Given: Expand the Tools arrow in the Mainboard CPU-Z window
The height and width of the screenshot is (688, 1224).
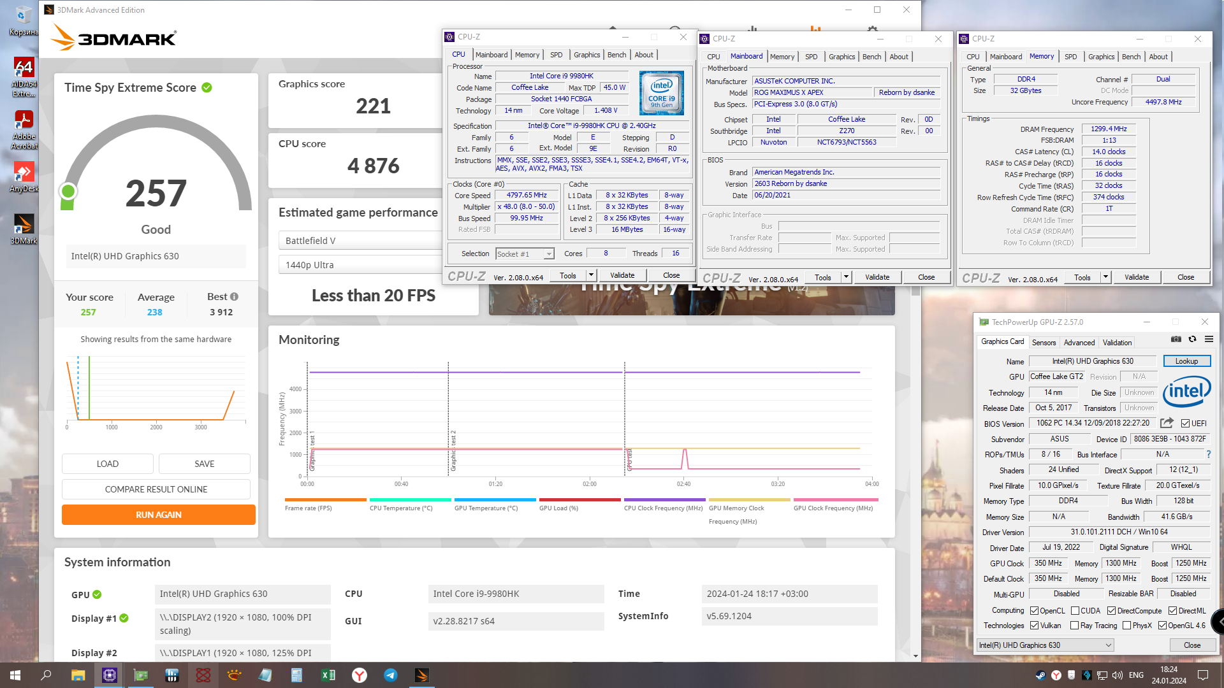Looking at the screenshot, I should pyautogui.click(x=846, y=277).
